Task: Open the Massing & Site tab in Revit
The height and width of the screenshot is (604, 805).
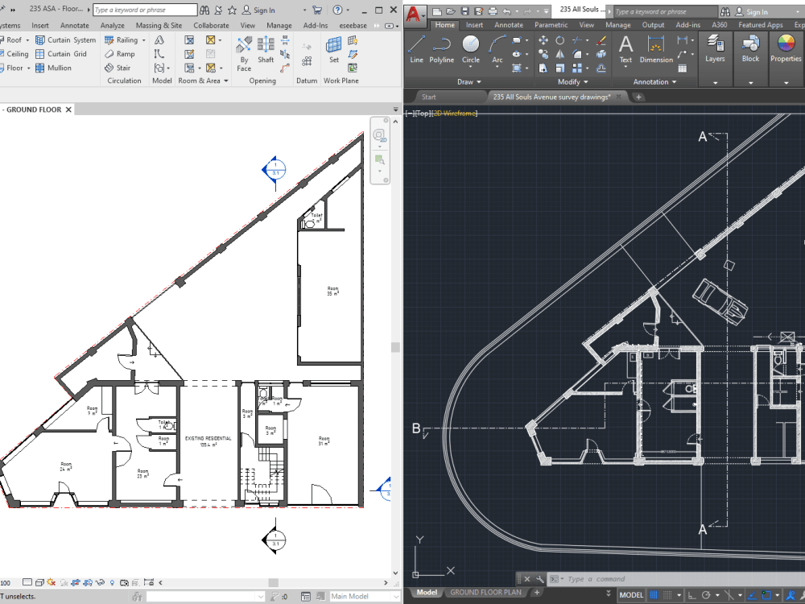Action: point(159,25)
